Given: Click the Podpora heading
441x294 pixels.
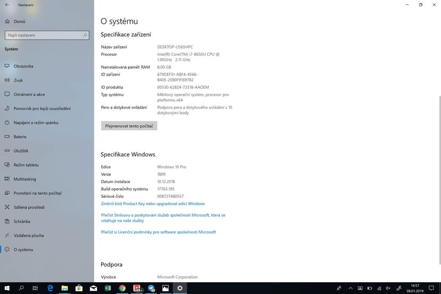Looking at the screenshot, I should coord(111,265).
